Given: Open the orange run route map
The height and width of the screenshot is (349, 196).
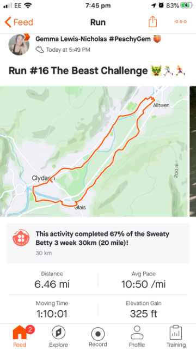Looking at the screenshot, I should pos(94,152).
